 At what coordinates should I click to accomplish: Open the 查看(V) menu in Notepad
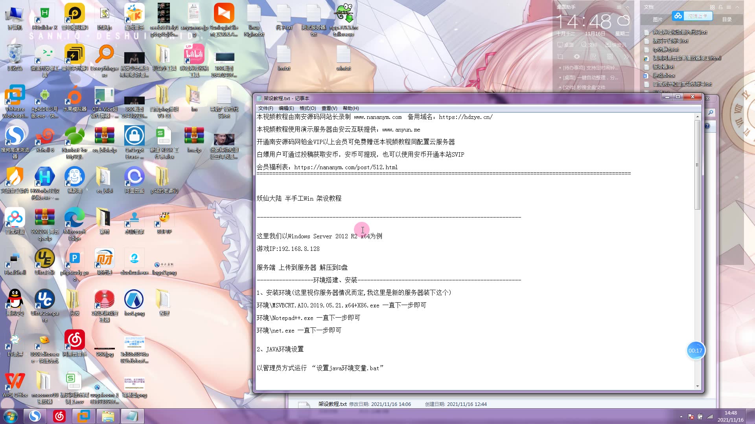(x=329, y=108)
